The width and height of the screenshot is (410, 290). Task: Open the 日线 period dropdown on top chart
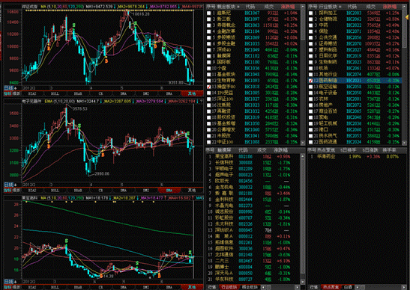click(10, 88)
